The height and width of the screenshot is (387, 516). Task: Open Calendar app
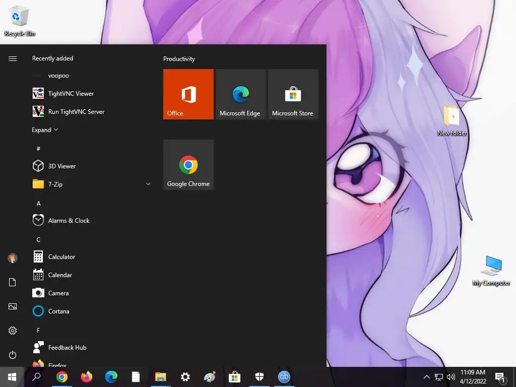[92, 275]
